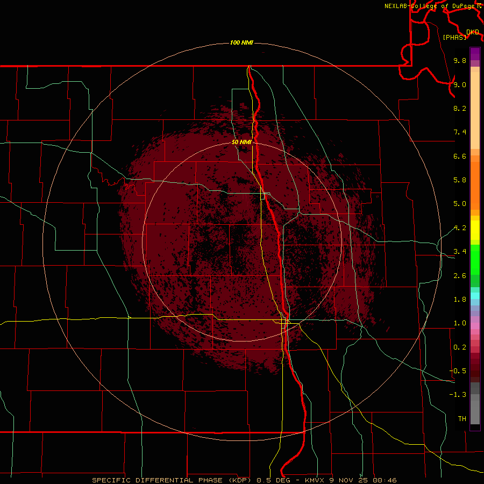Click the 5.8 value on the color scale
This screenshot has height=484, width=484.
click(x=460, y=180)
